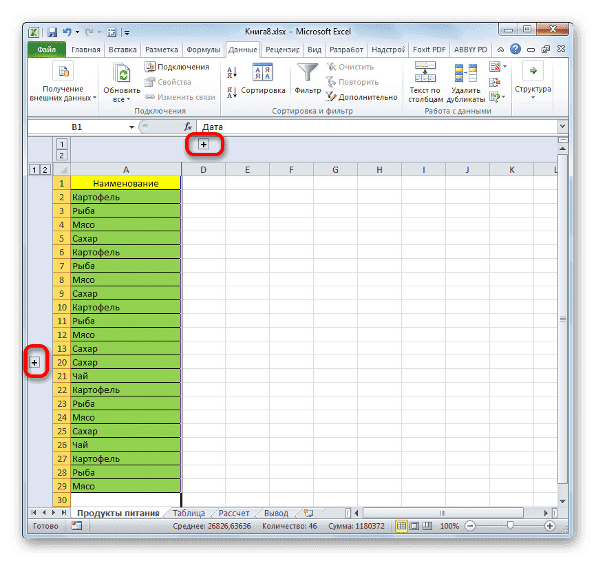Expand the collapsed column group plus button
596x561 pixels.
click(x=203, y=145)
